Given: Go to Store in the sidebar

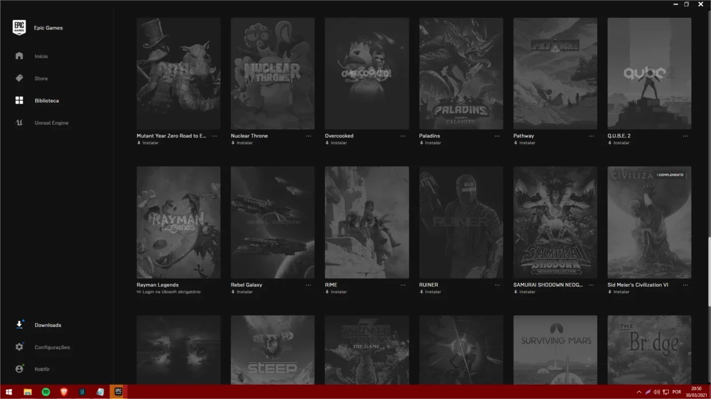Looking at the screenshot, I should pyautogui.click(x=41, y=79).
